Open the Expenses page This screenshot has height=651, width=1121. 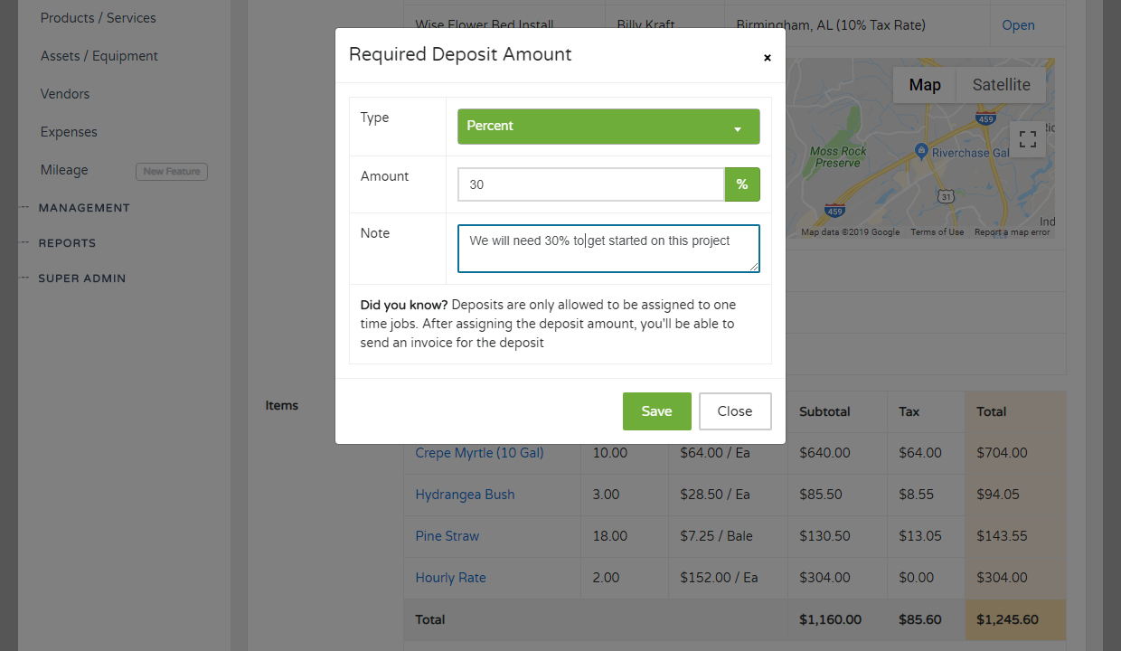tap(68, 131)
